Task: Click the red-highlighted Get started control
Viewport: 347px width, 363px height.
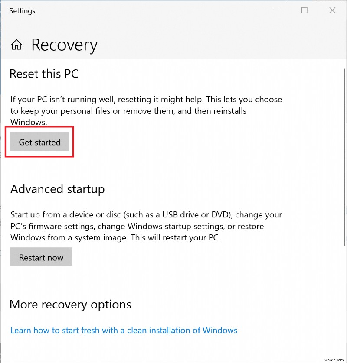Action: tap(39, 142)
